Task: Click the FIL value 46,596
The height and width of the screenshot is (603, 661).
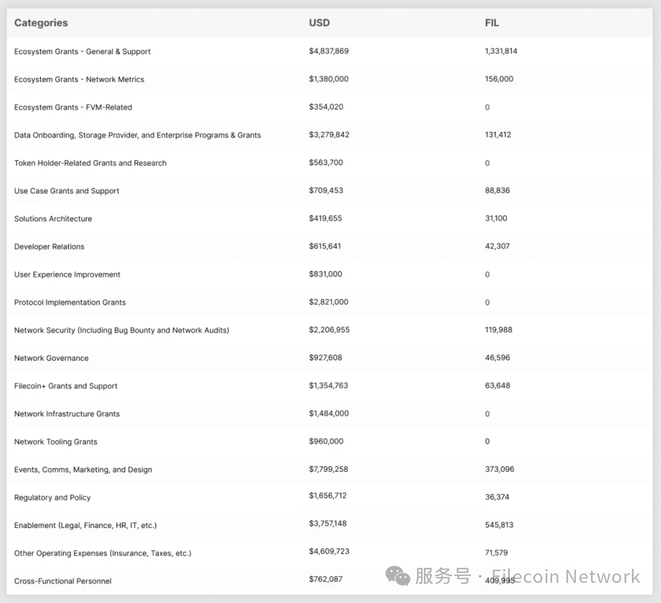Action: pos(497,358)
